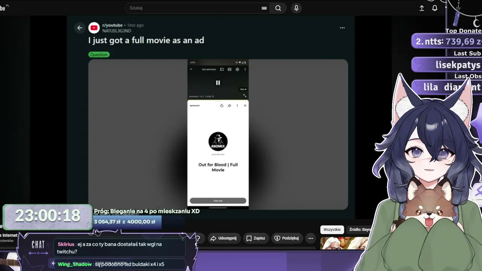Screen dimensions: 482x271
Task: Click the 23:00:18 stream timer
Action: pyautogui.click(x=47, y=216)
